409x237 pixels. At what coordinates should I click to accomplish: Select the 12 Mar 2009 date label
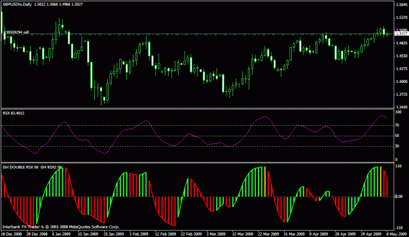tap(243, 234)
